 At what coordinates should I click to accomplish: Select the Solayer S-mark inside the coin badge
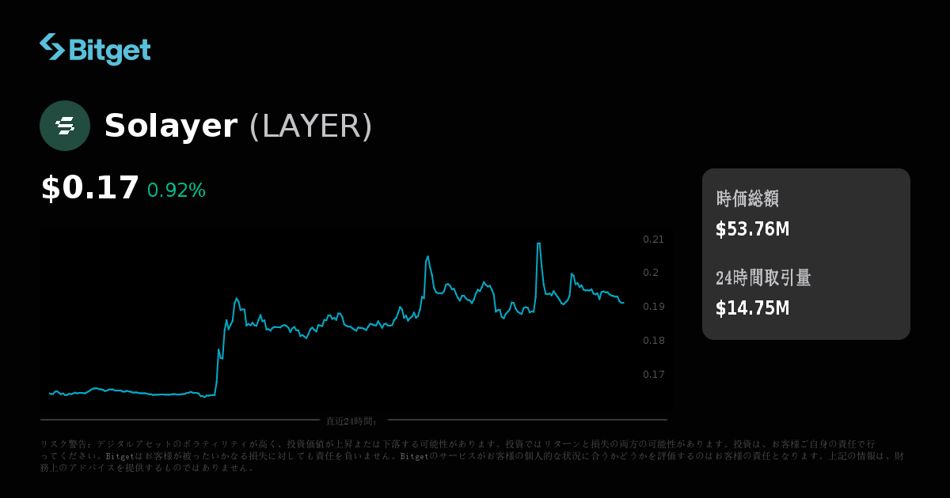(65, 125)
